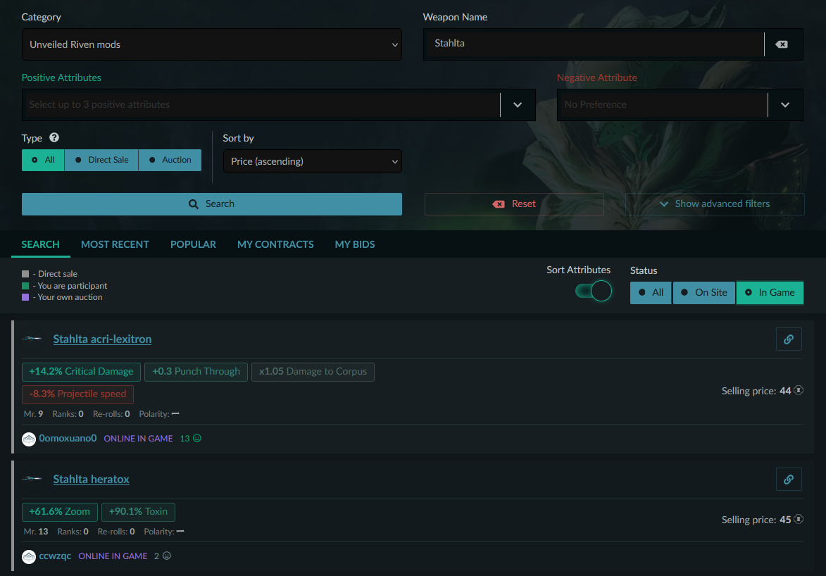This screenshot has height=576, width=826.
Task: Click the Reset button
Action: [x=514, y=204]
